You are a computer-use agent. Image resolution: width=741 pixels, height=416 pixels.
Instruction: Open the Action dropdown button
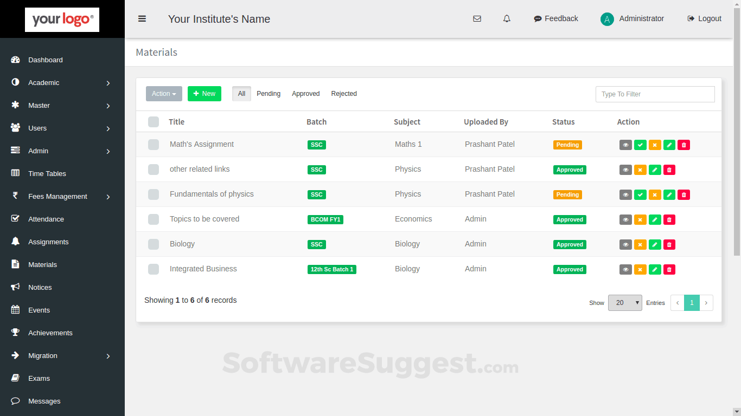tap(164, 94)
